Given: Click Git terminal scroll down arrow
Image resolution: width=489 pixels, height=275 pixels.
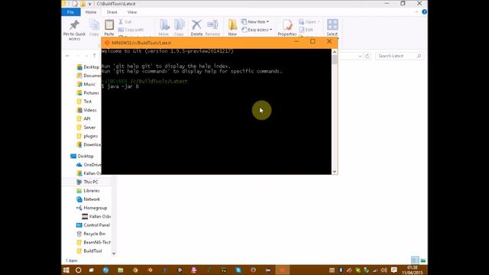Looking at the screenshot, I should (335, 171).
